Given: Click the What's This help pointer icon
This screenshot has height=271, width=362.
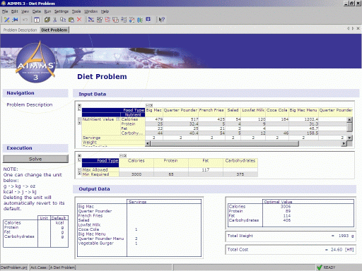Looking at the screenshot, I should coord(161,20).
